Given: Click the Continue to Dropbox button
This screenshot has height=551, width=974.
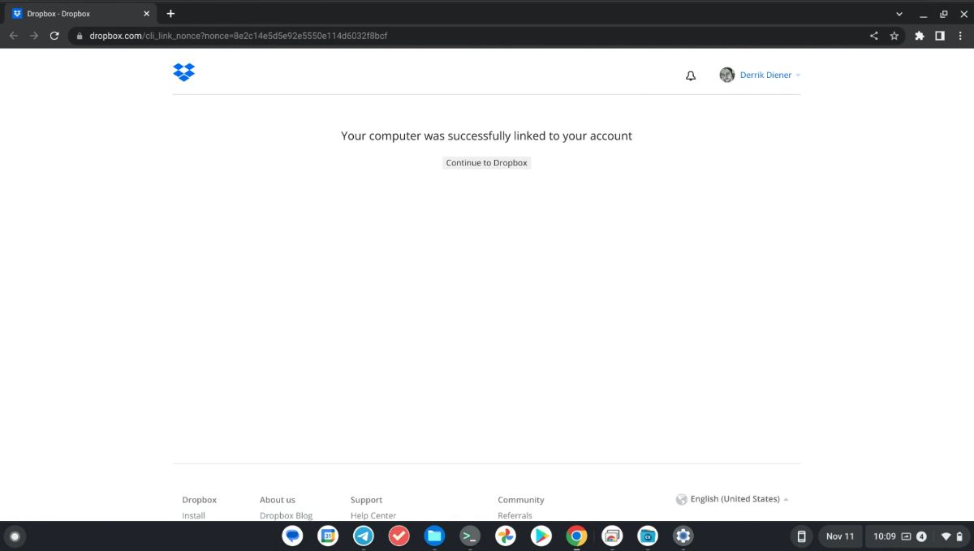Looking at the screenshot, I should tap(486, 162).
